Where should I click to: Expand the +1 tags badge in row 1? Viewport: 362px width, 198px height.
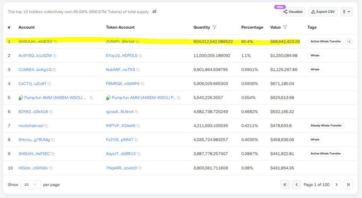(x=349, y=42)
